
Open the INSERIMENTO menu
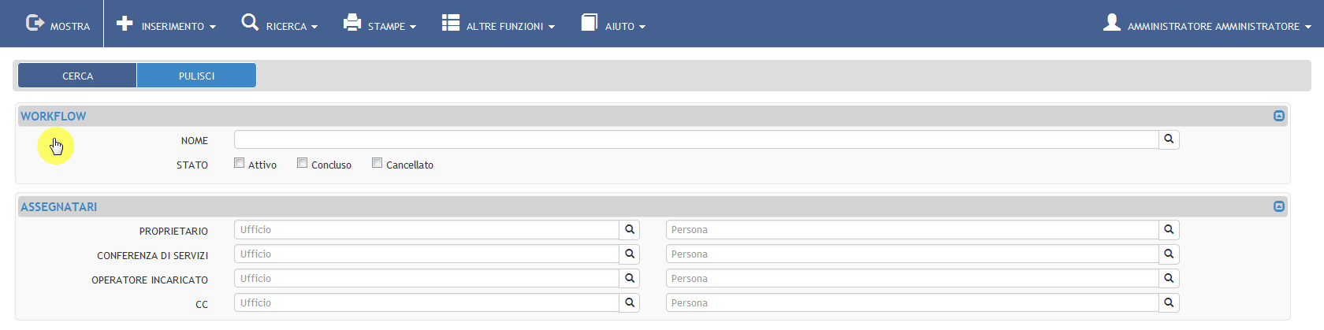[x=166, y=24]
